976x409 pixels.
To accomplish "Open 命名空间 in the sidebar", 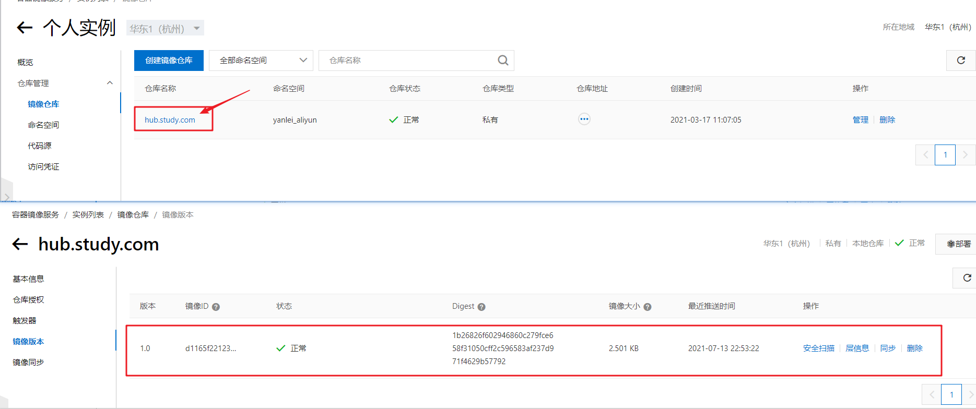I will point(43,125).
